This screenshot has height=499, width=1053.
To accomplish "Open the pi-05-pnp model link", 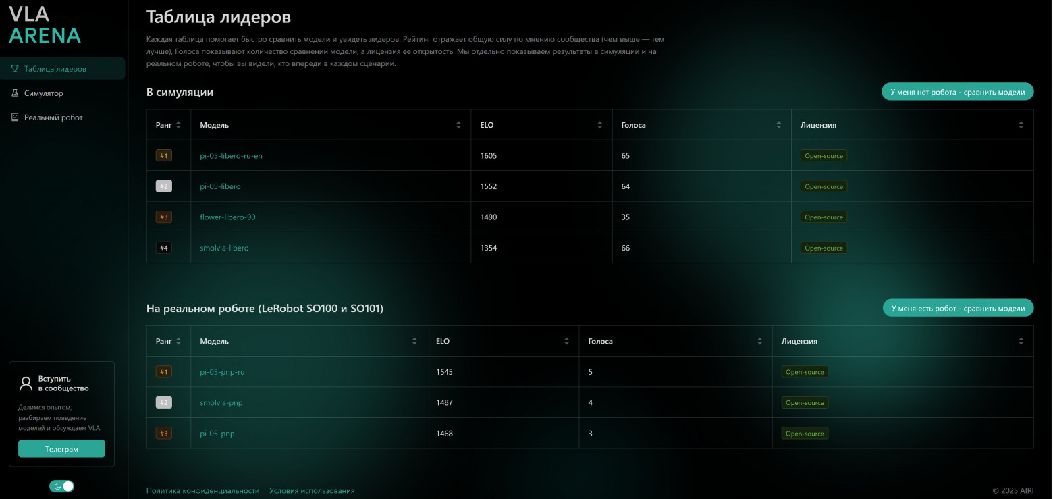I will pos(217,434).
